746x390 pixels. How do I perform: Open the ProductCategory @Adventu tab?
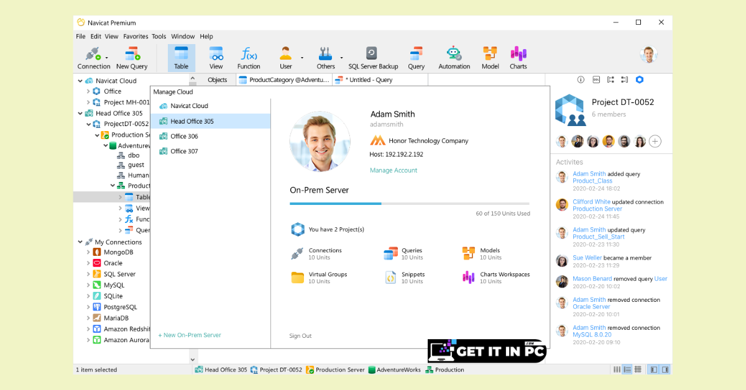tap(284, 79)
